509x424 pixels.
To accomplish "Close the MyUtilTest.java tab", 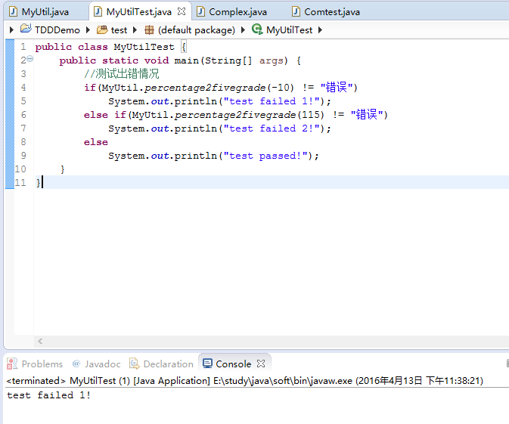I will 182,11.
